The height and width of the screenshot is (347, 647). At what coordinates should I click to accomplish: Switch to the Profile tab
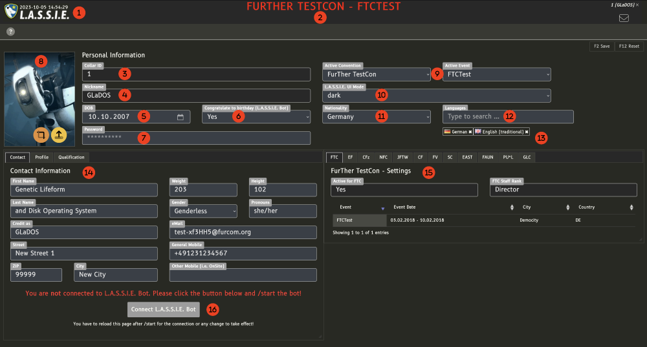[x=41, y=157]
